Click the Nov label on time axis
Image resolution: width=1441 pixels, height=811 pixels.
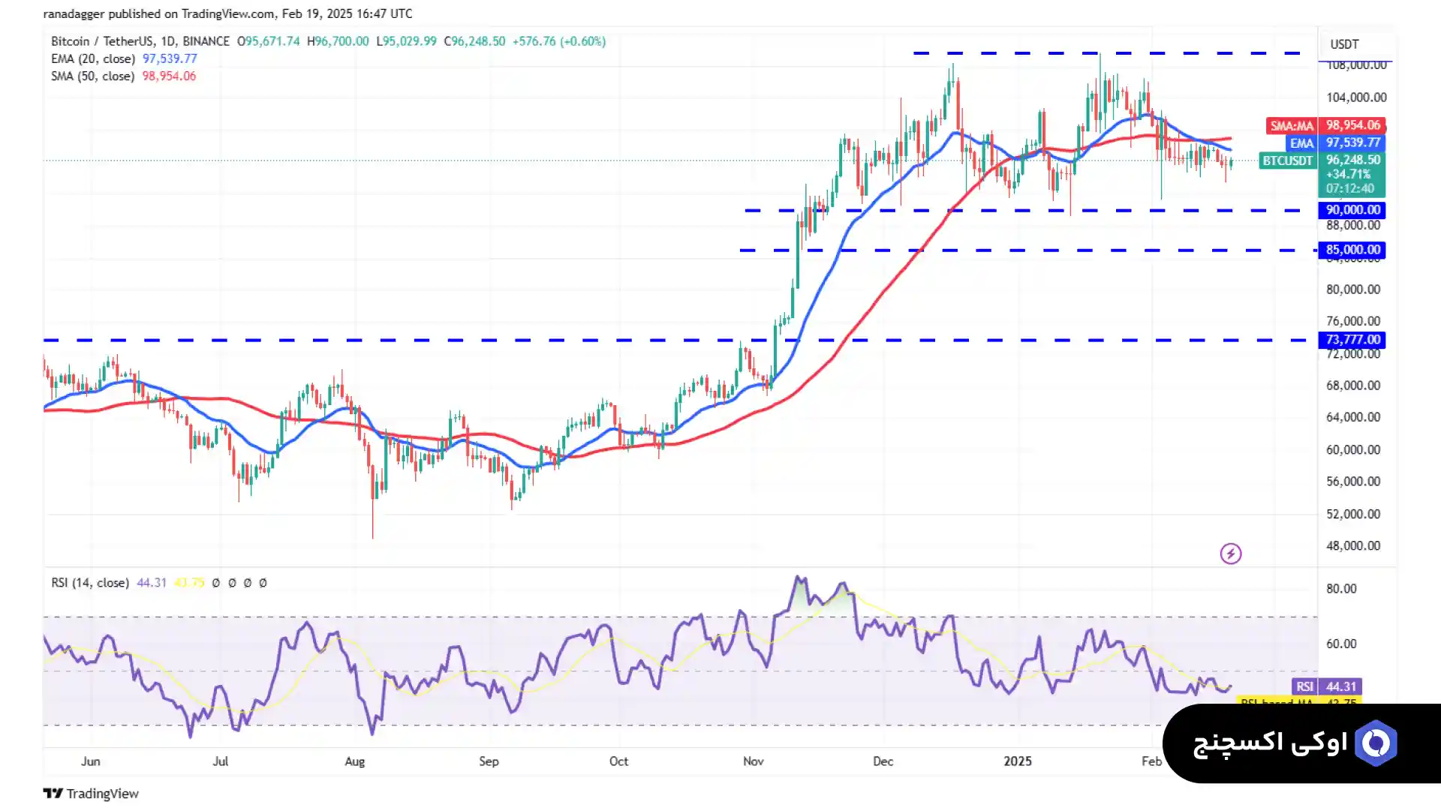[754, 761]
